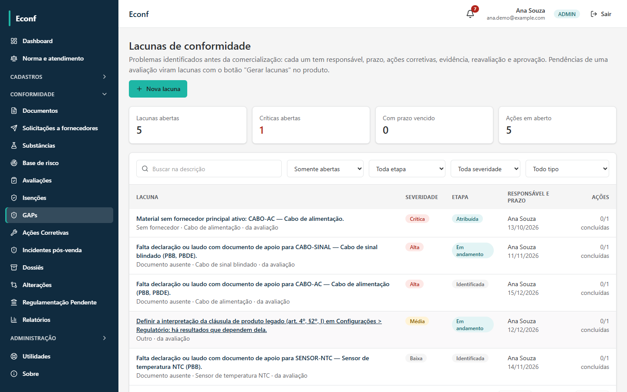Navigate to Avaliações in the sidebar
627x392 pixels.
tap(59, 180)
